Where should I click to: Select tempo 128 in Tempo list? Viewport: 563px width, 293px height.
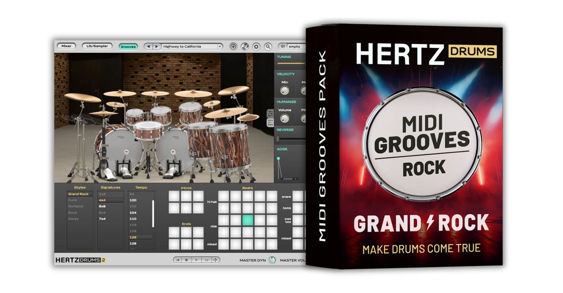pyautogui.click(x=133, y=243)
